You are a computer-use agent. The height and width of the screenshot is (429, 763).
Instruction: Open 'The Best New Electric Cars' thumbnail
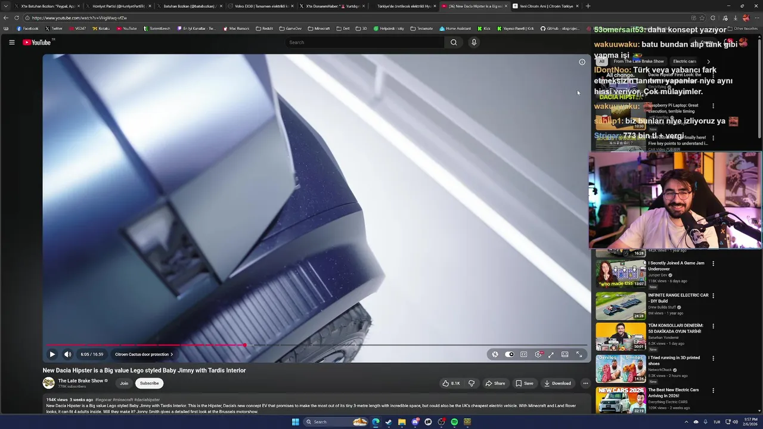(621, 400)
